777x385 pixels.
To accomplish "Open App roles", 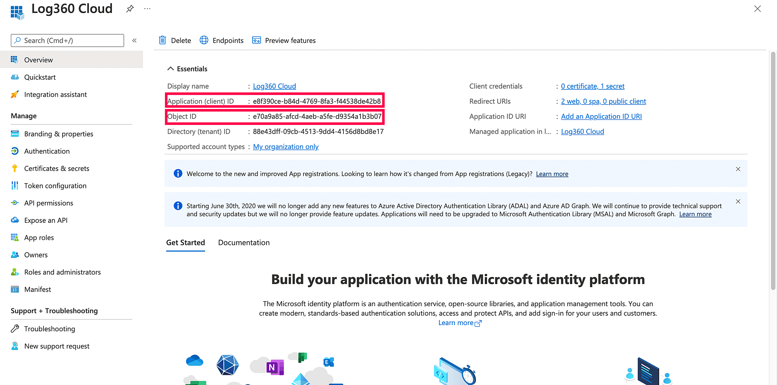I will coord(39,238).
